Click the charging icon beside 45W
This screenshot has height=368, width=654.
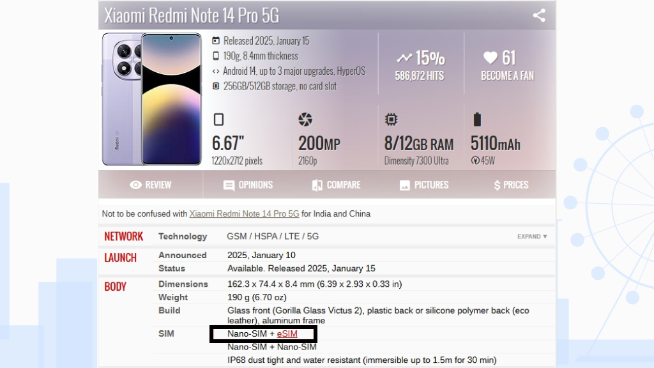click(475, 160)
